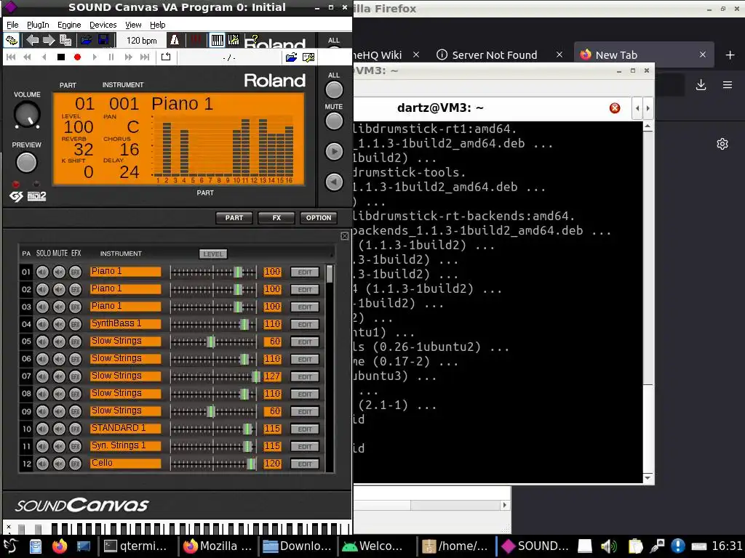Toggle the keyboard bar icon

[217, 41]
